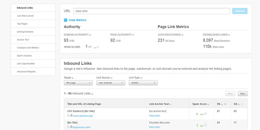Image resolution: width=260 pixels, height=130 pixels.
Task: Click the DA value 77
Action: point(235,123)
